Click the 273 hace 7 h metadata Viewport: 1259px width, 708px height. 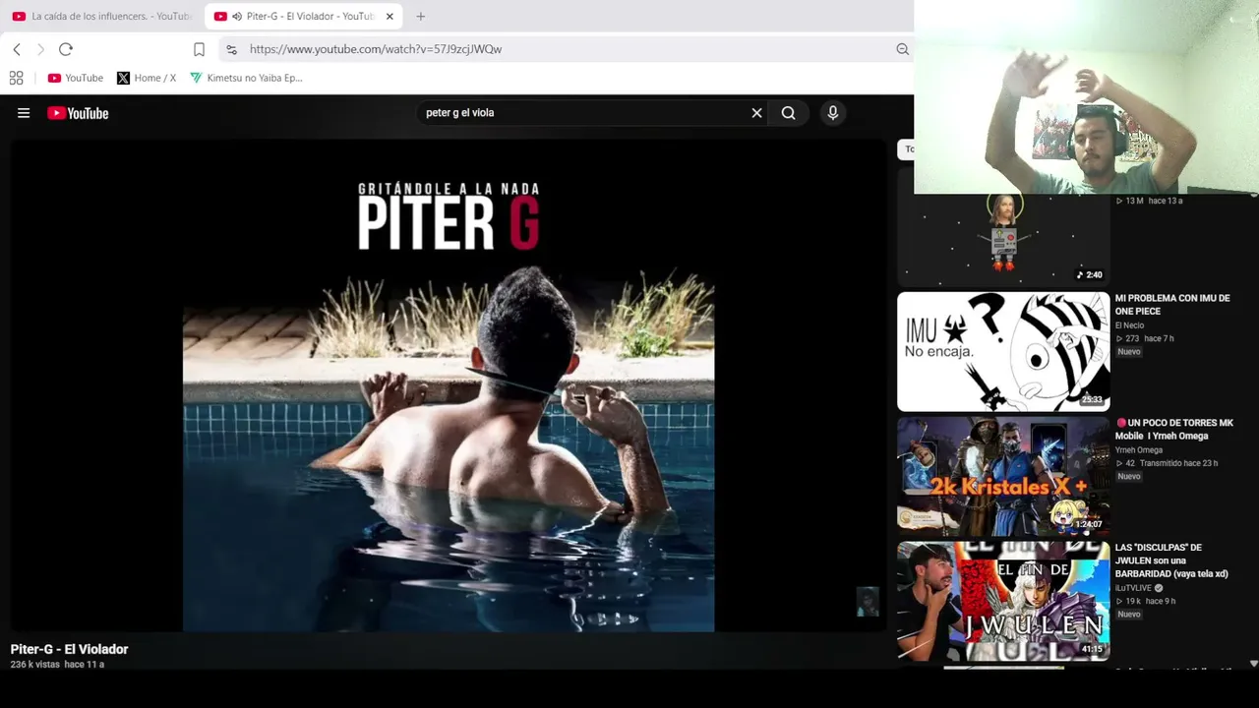coord(1145,338)
